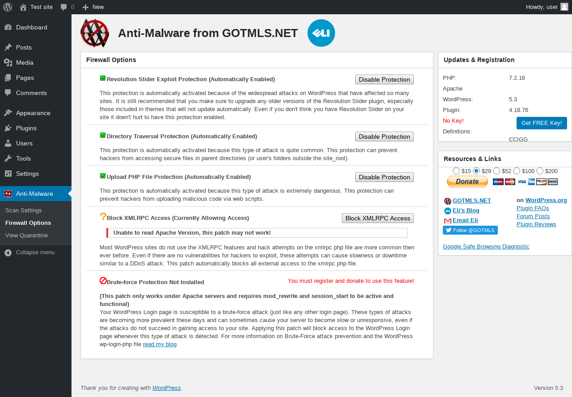Click the PayPal Donate button
Screen dimensions: 572x397
click(x=467, y=182)
